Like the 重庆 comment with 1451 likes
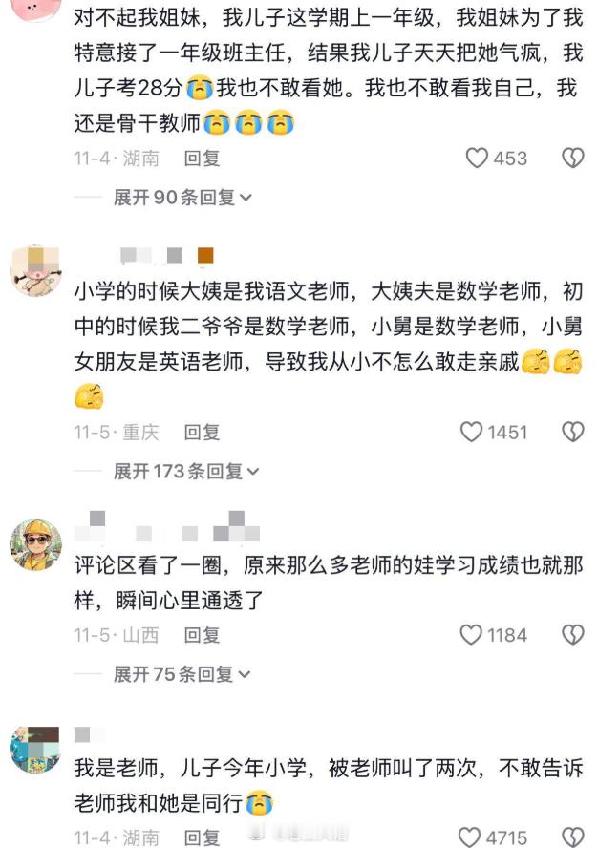 [471, 432]
